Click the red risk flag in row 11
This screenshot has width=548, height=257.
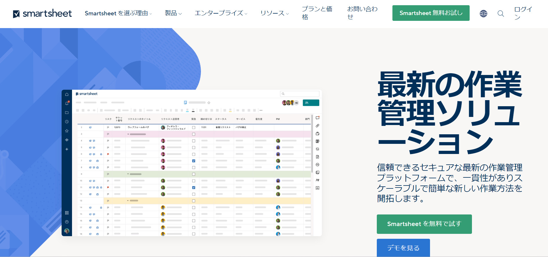(108, 188)
